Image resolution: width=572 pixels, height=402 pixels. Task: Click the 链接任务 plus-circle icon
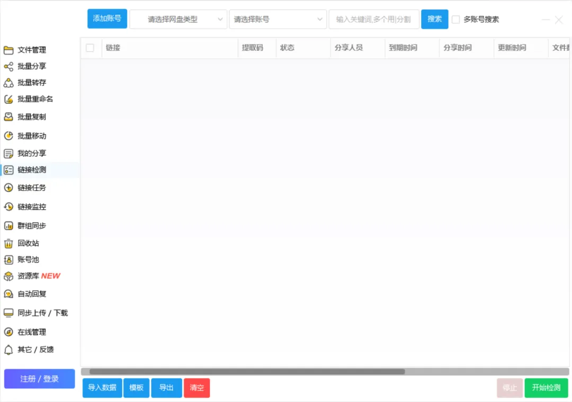pos(8,188)
